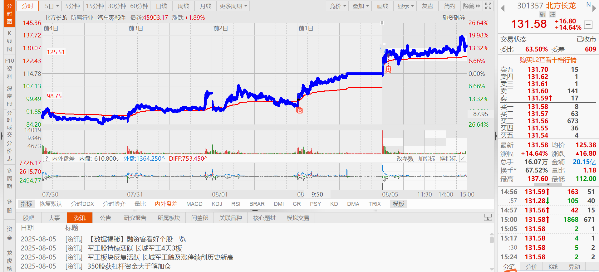
Task: Open the 显示 display dropdown
Action: (405, 6)
